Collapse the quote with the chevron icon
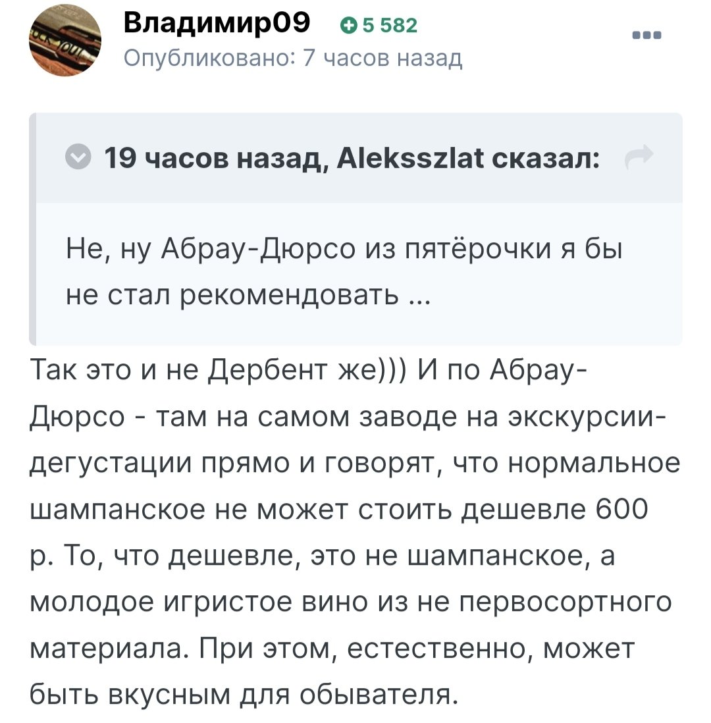 (x=78, y=156)
